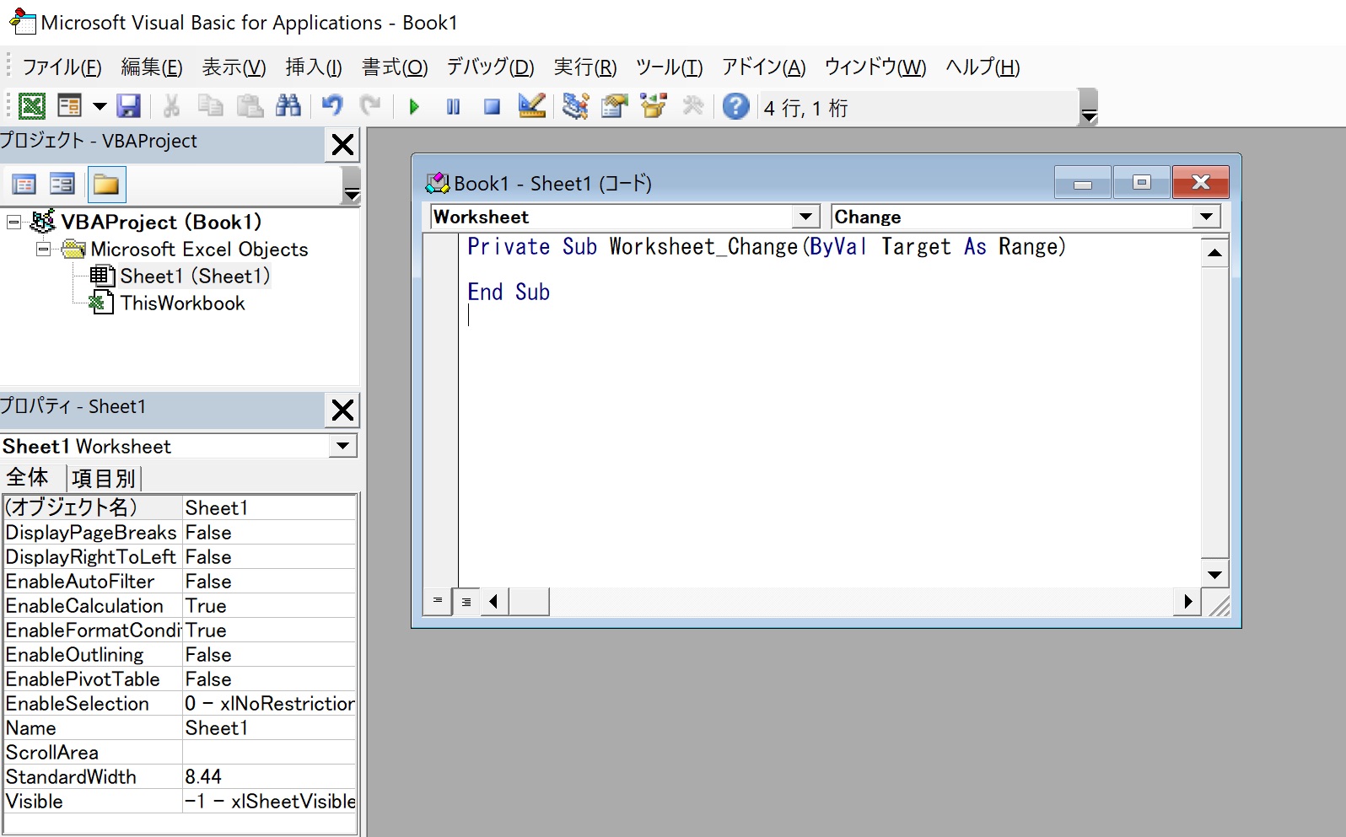Open Project panel toolbar overflow arrow
This screenshot has height=837, width=1346.
[352, 185]
